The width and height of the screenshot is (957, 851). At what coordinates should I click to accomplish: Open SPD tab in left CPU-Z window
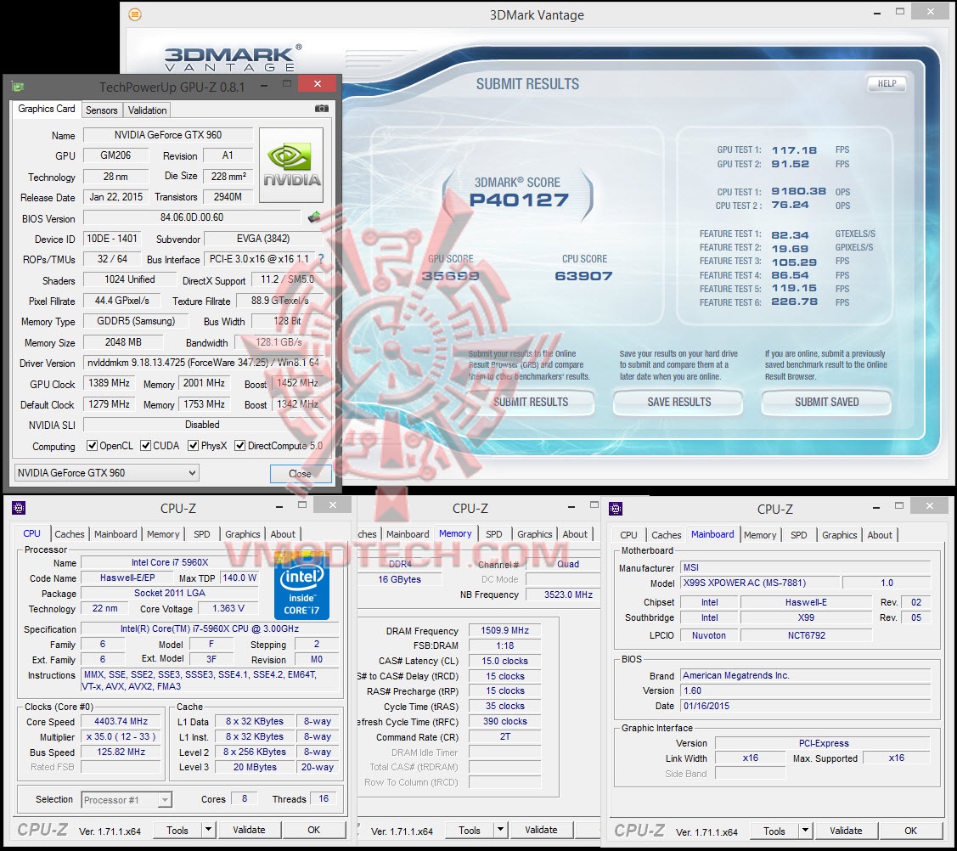click(x=202, y=534)
